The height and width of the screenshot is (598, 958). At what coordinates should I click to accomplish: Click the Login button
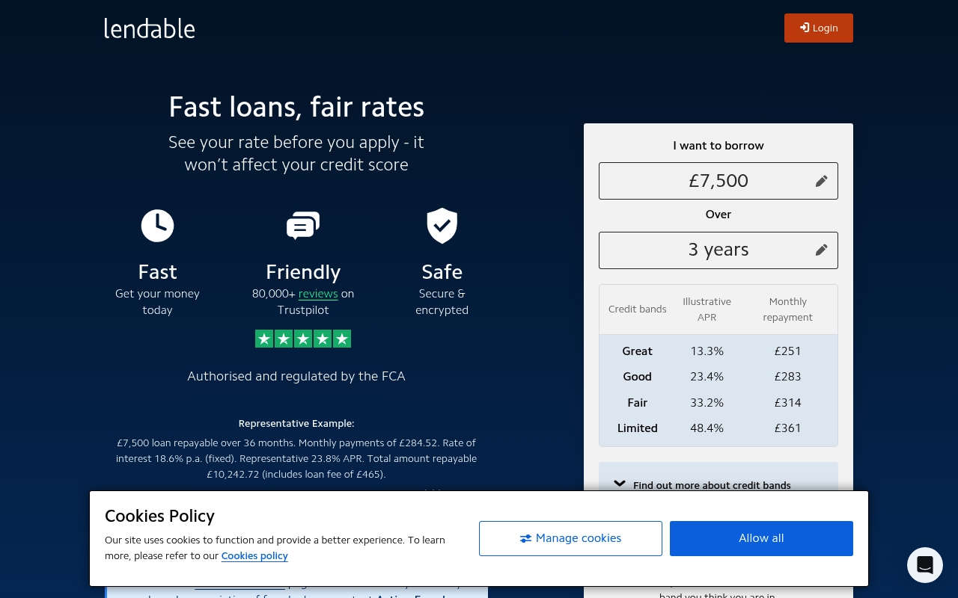pos(818,28)
